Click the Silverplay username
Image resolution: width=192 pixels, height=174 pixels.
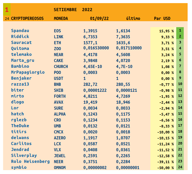tap(24, 156)
